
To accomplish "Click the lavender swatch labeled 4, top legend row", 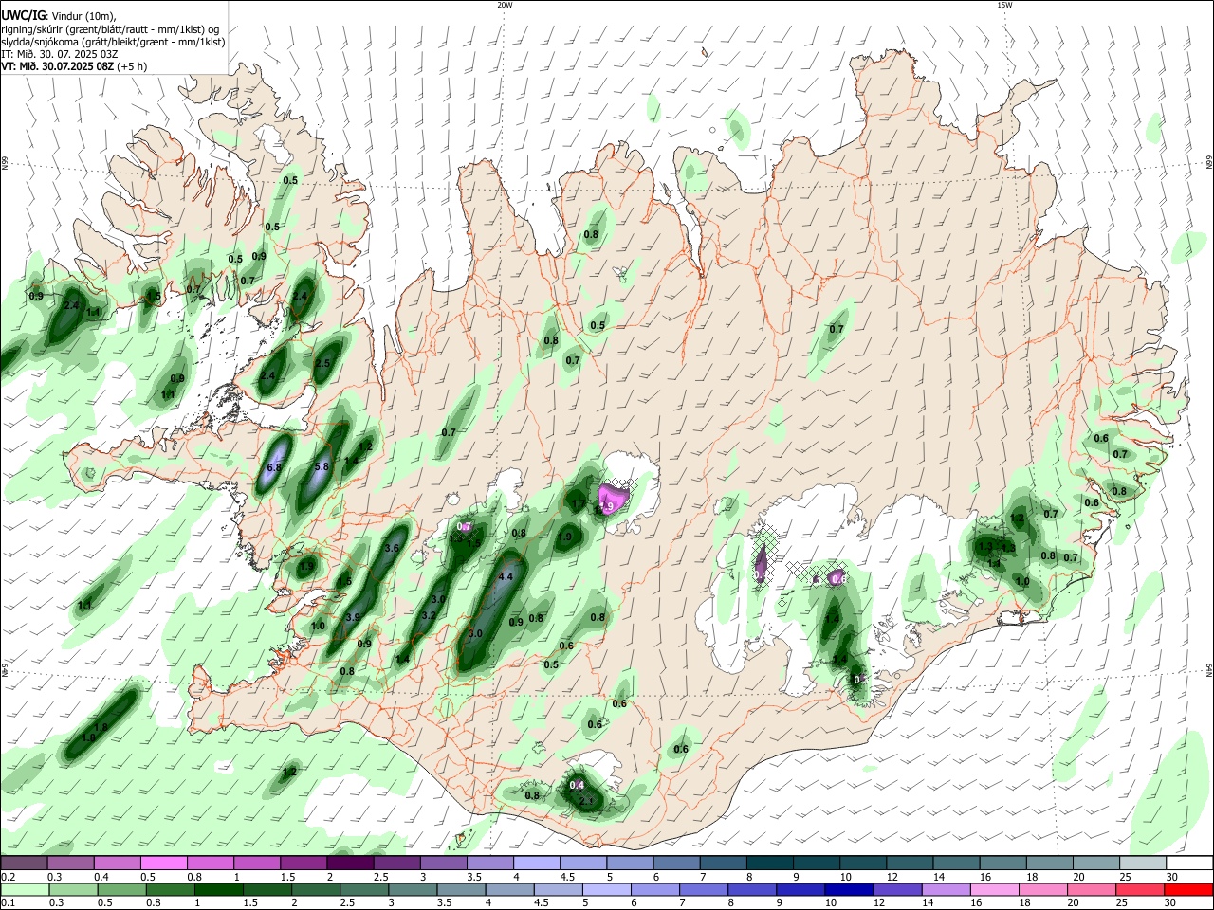I will click(x=537, y=864).
